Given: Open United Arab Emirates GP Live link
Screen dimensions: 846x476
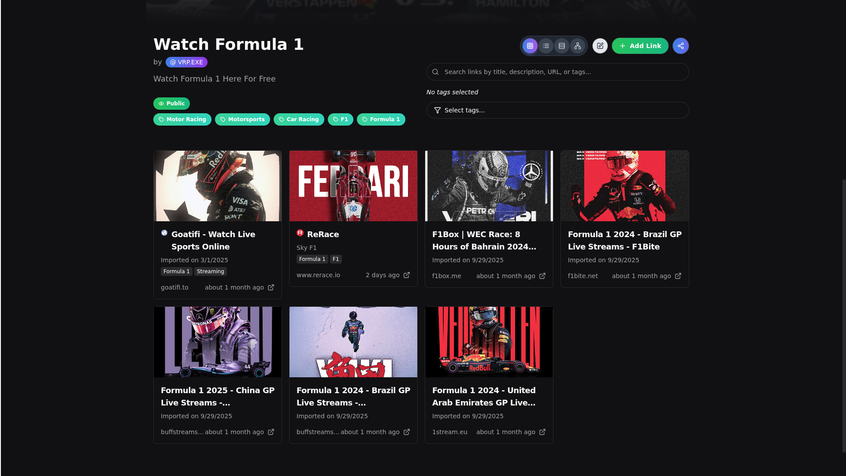Looking at the screenshot, I should pos(484,397).
